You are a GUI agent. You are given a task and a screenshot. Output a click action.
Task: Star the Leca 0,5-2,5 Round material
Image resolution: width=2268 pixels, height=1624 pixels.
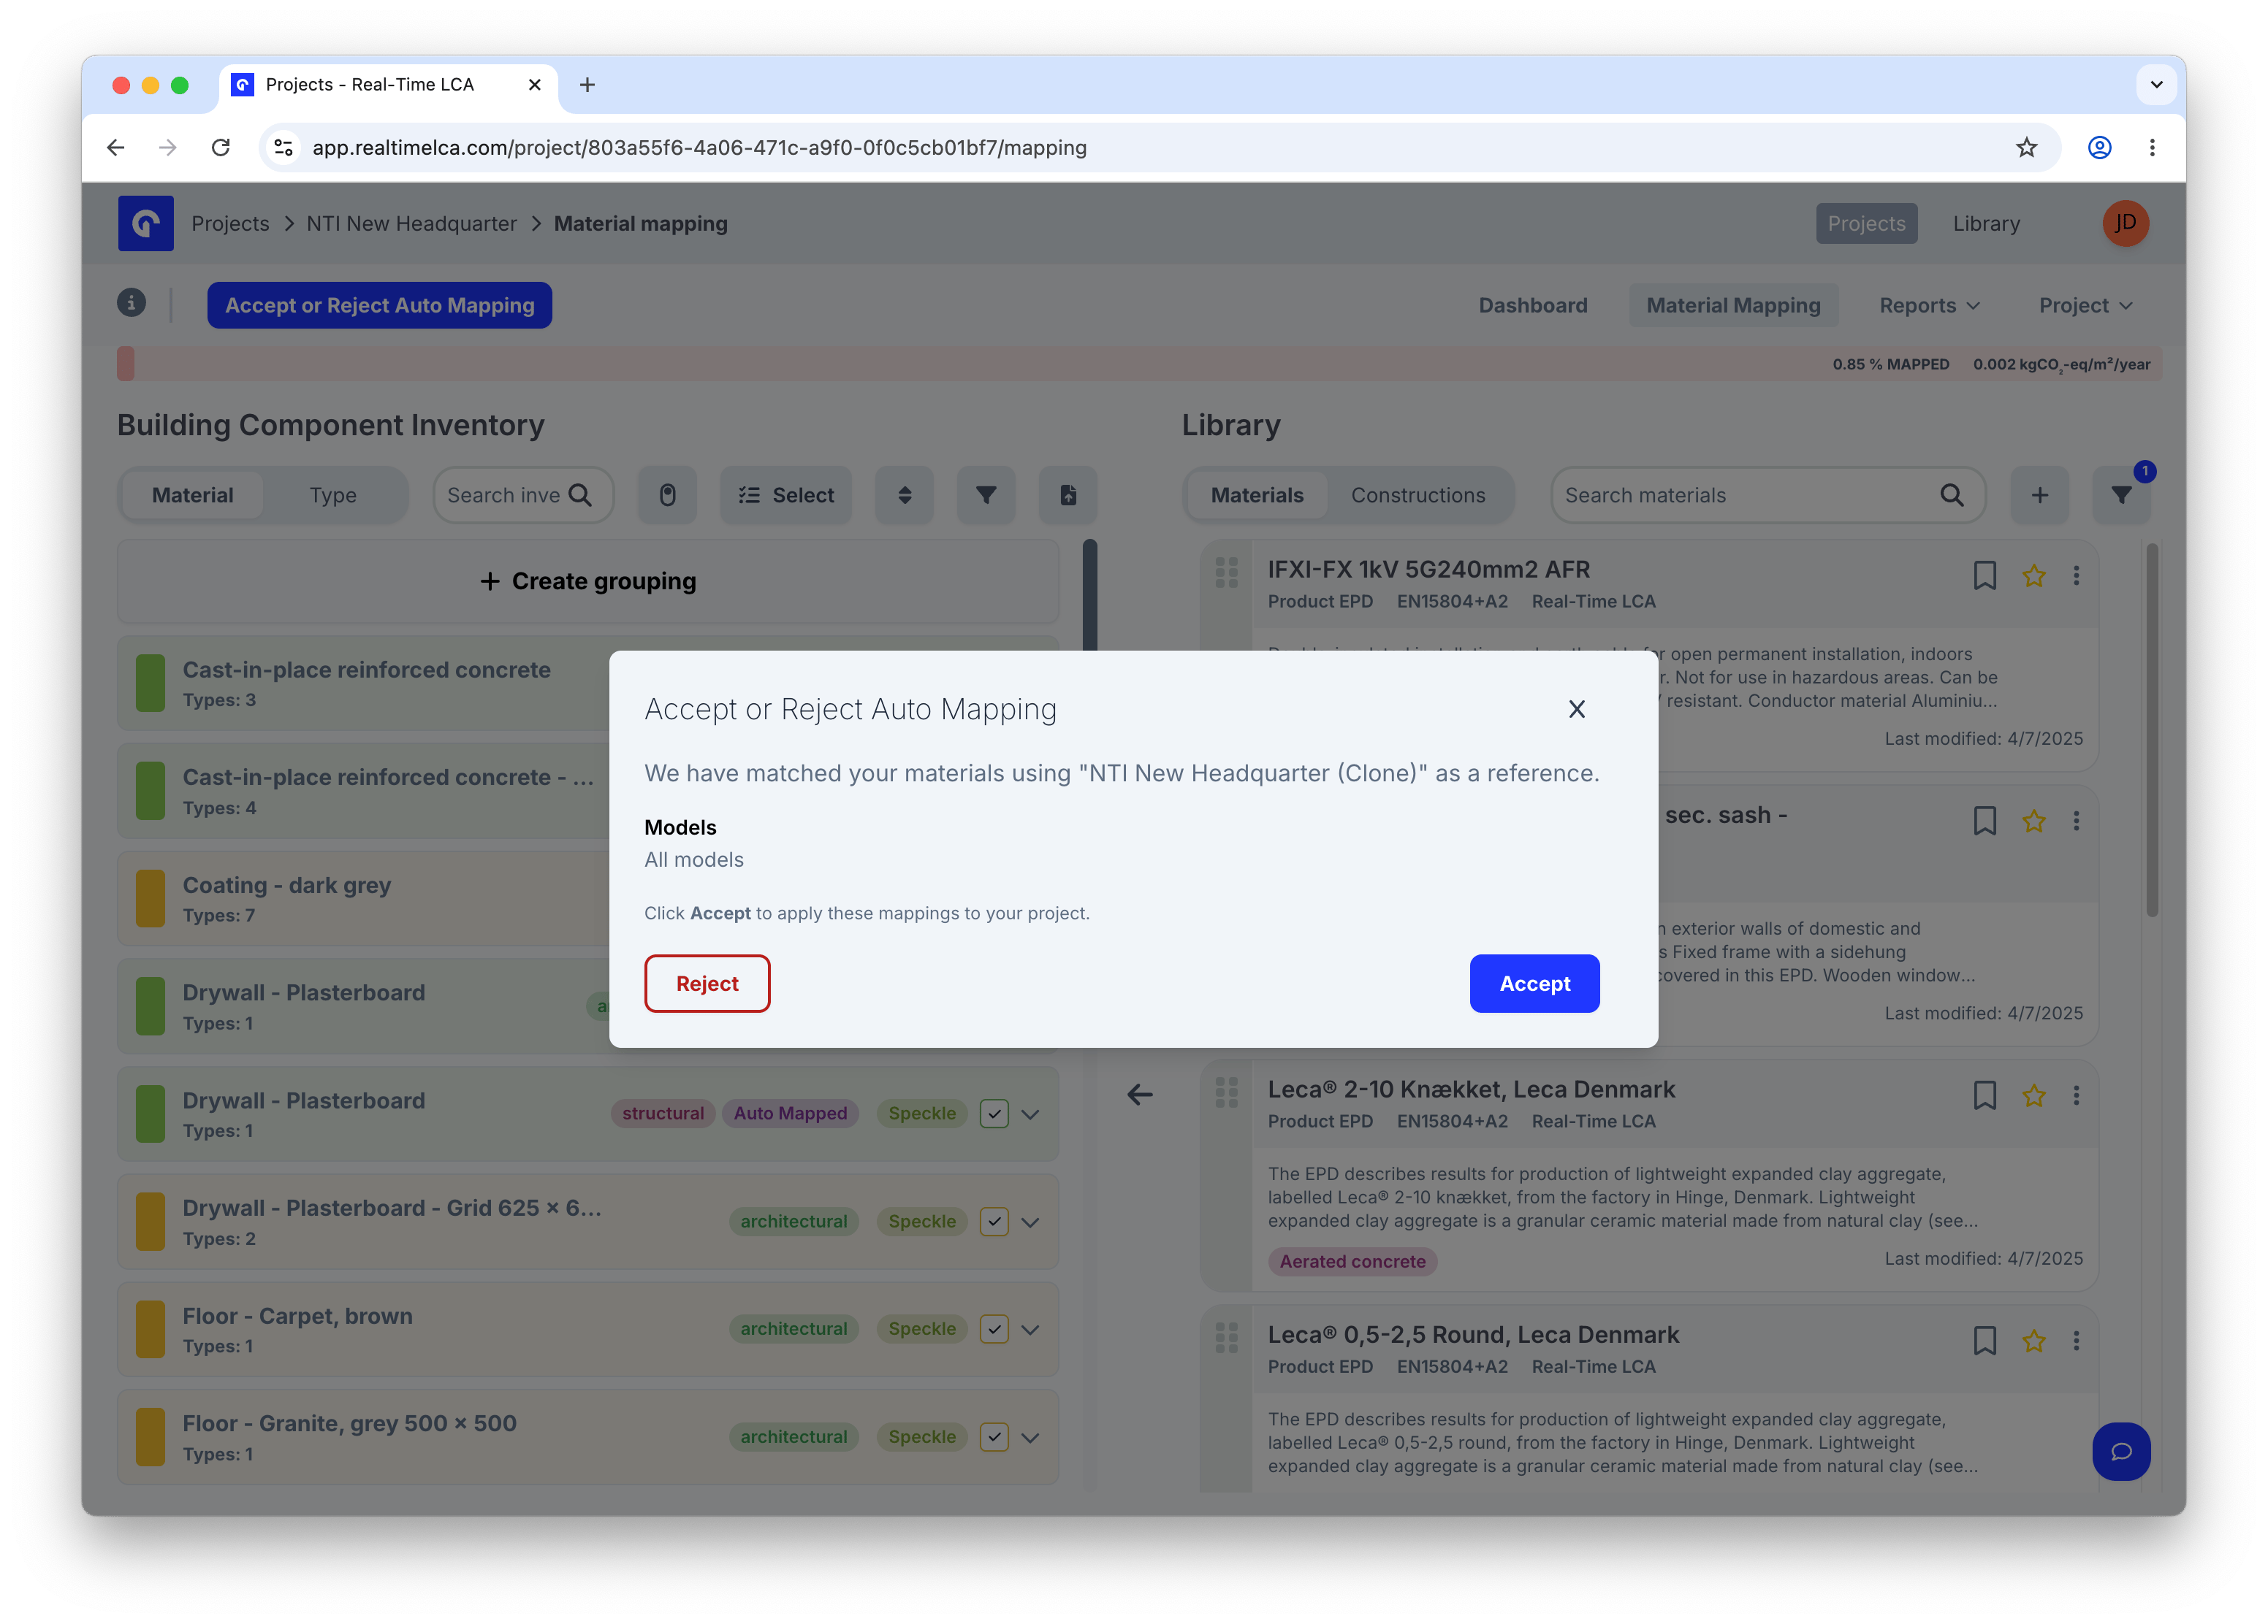[x=2033, y=1340]
